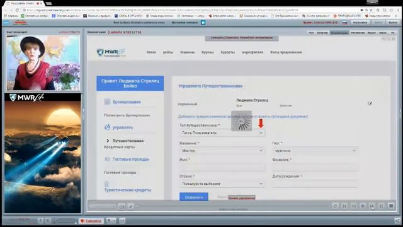Screen dimensions: 403x227
Task: Select the pencil tool in presentation toolbar
Action: [x=130, y=206]
